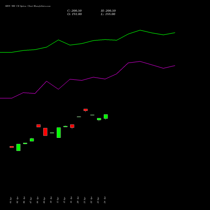Click the '23 Apr' date label
This screenshot has width=210, height=210.
[x=98, y=200]
